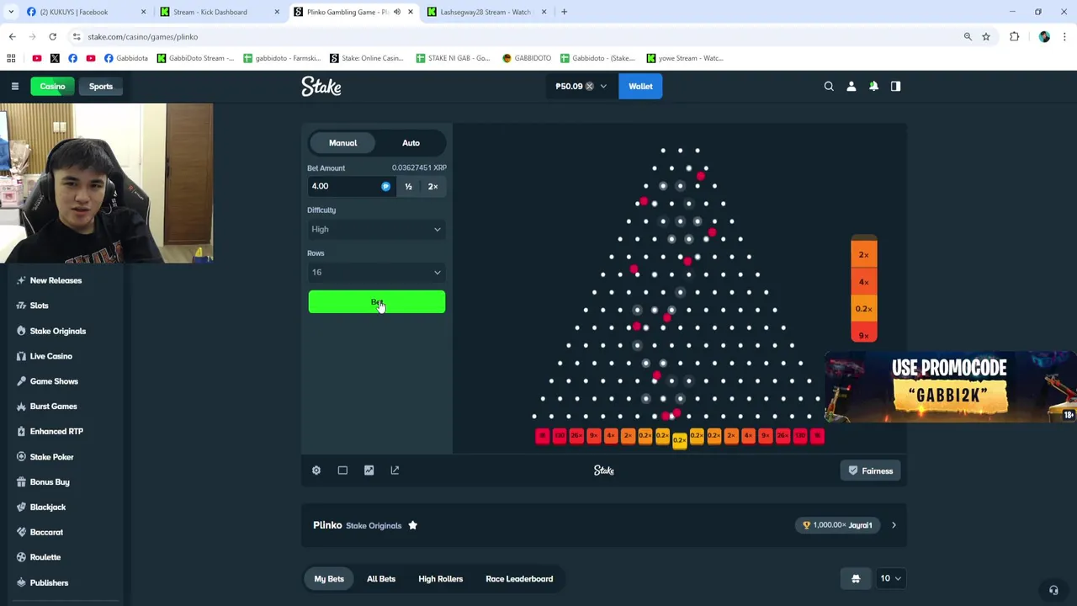This screenshot has width=1077, height=606.
Task: Open live stats chart icon
Action: click(x=369, y=470)
